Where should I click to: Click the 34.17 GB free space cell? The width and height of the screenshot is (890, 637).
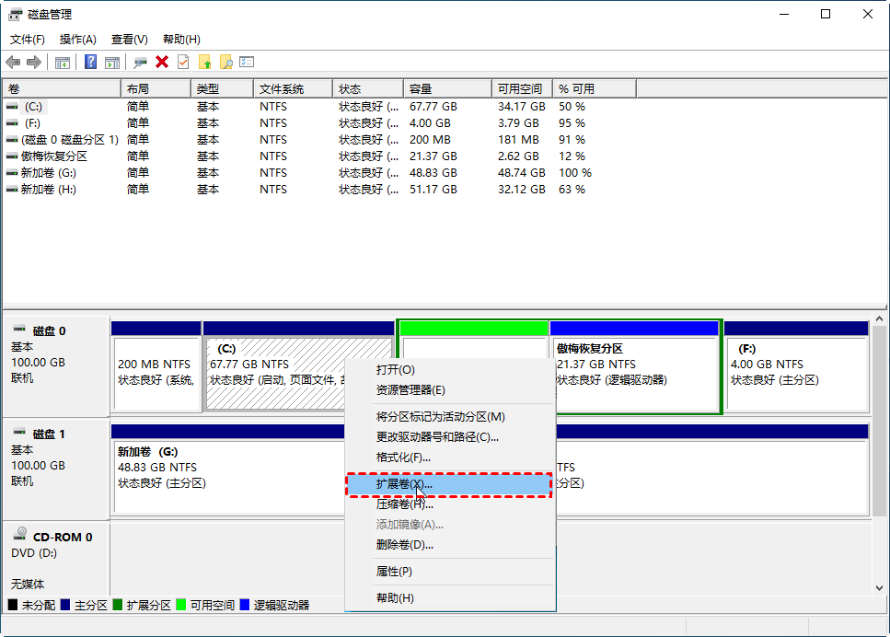point(522,107)
